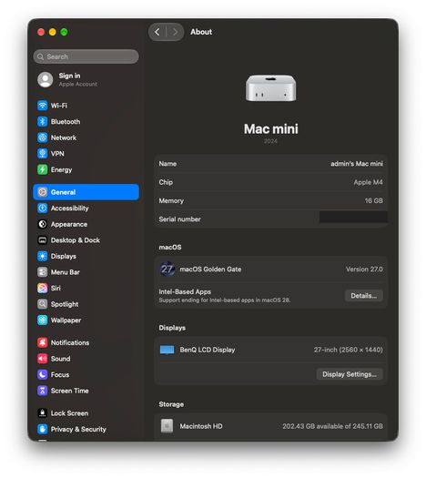Focus the Search field
The image size is (426, 478).
click(x=86, y=56)
